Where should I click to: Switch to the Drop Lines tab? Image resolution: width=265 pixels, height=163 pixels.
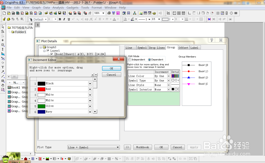point(157,48)
